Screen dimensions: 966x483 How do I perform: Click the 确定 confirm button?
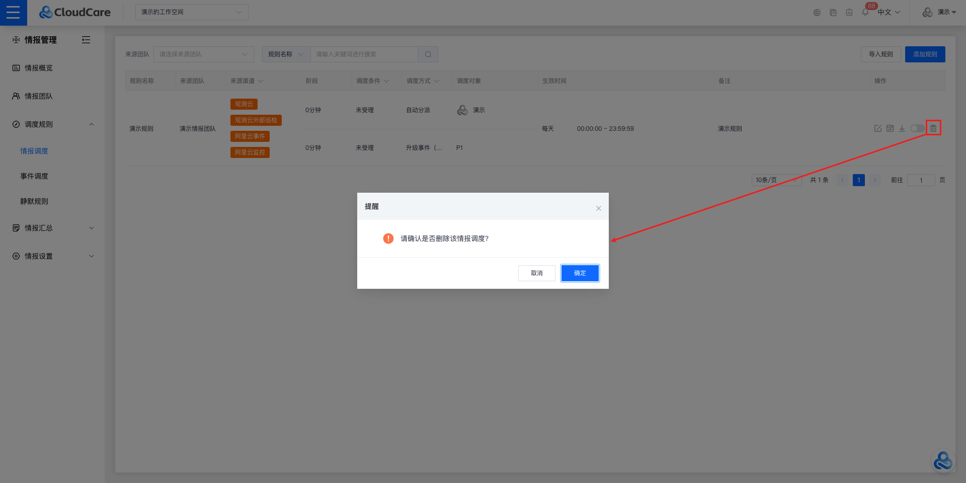point(580,273)
